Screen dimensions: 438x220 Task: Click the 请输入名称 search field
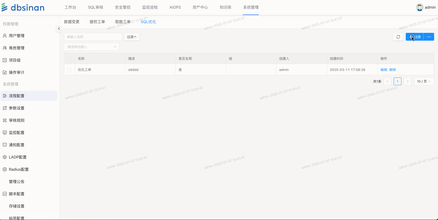pos(93,37)
